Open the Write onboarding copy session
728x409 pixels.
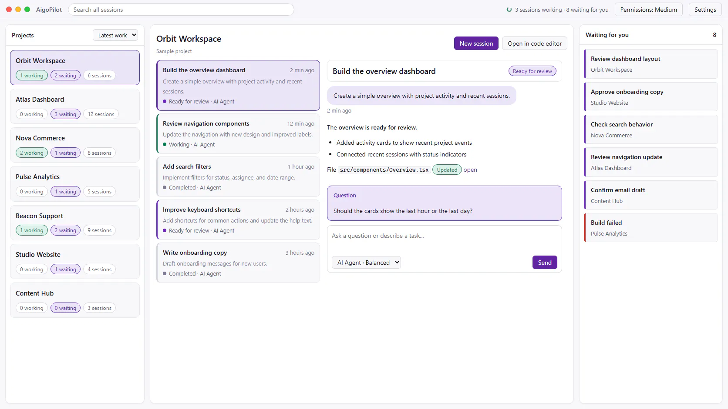point(238,263)
